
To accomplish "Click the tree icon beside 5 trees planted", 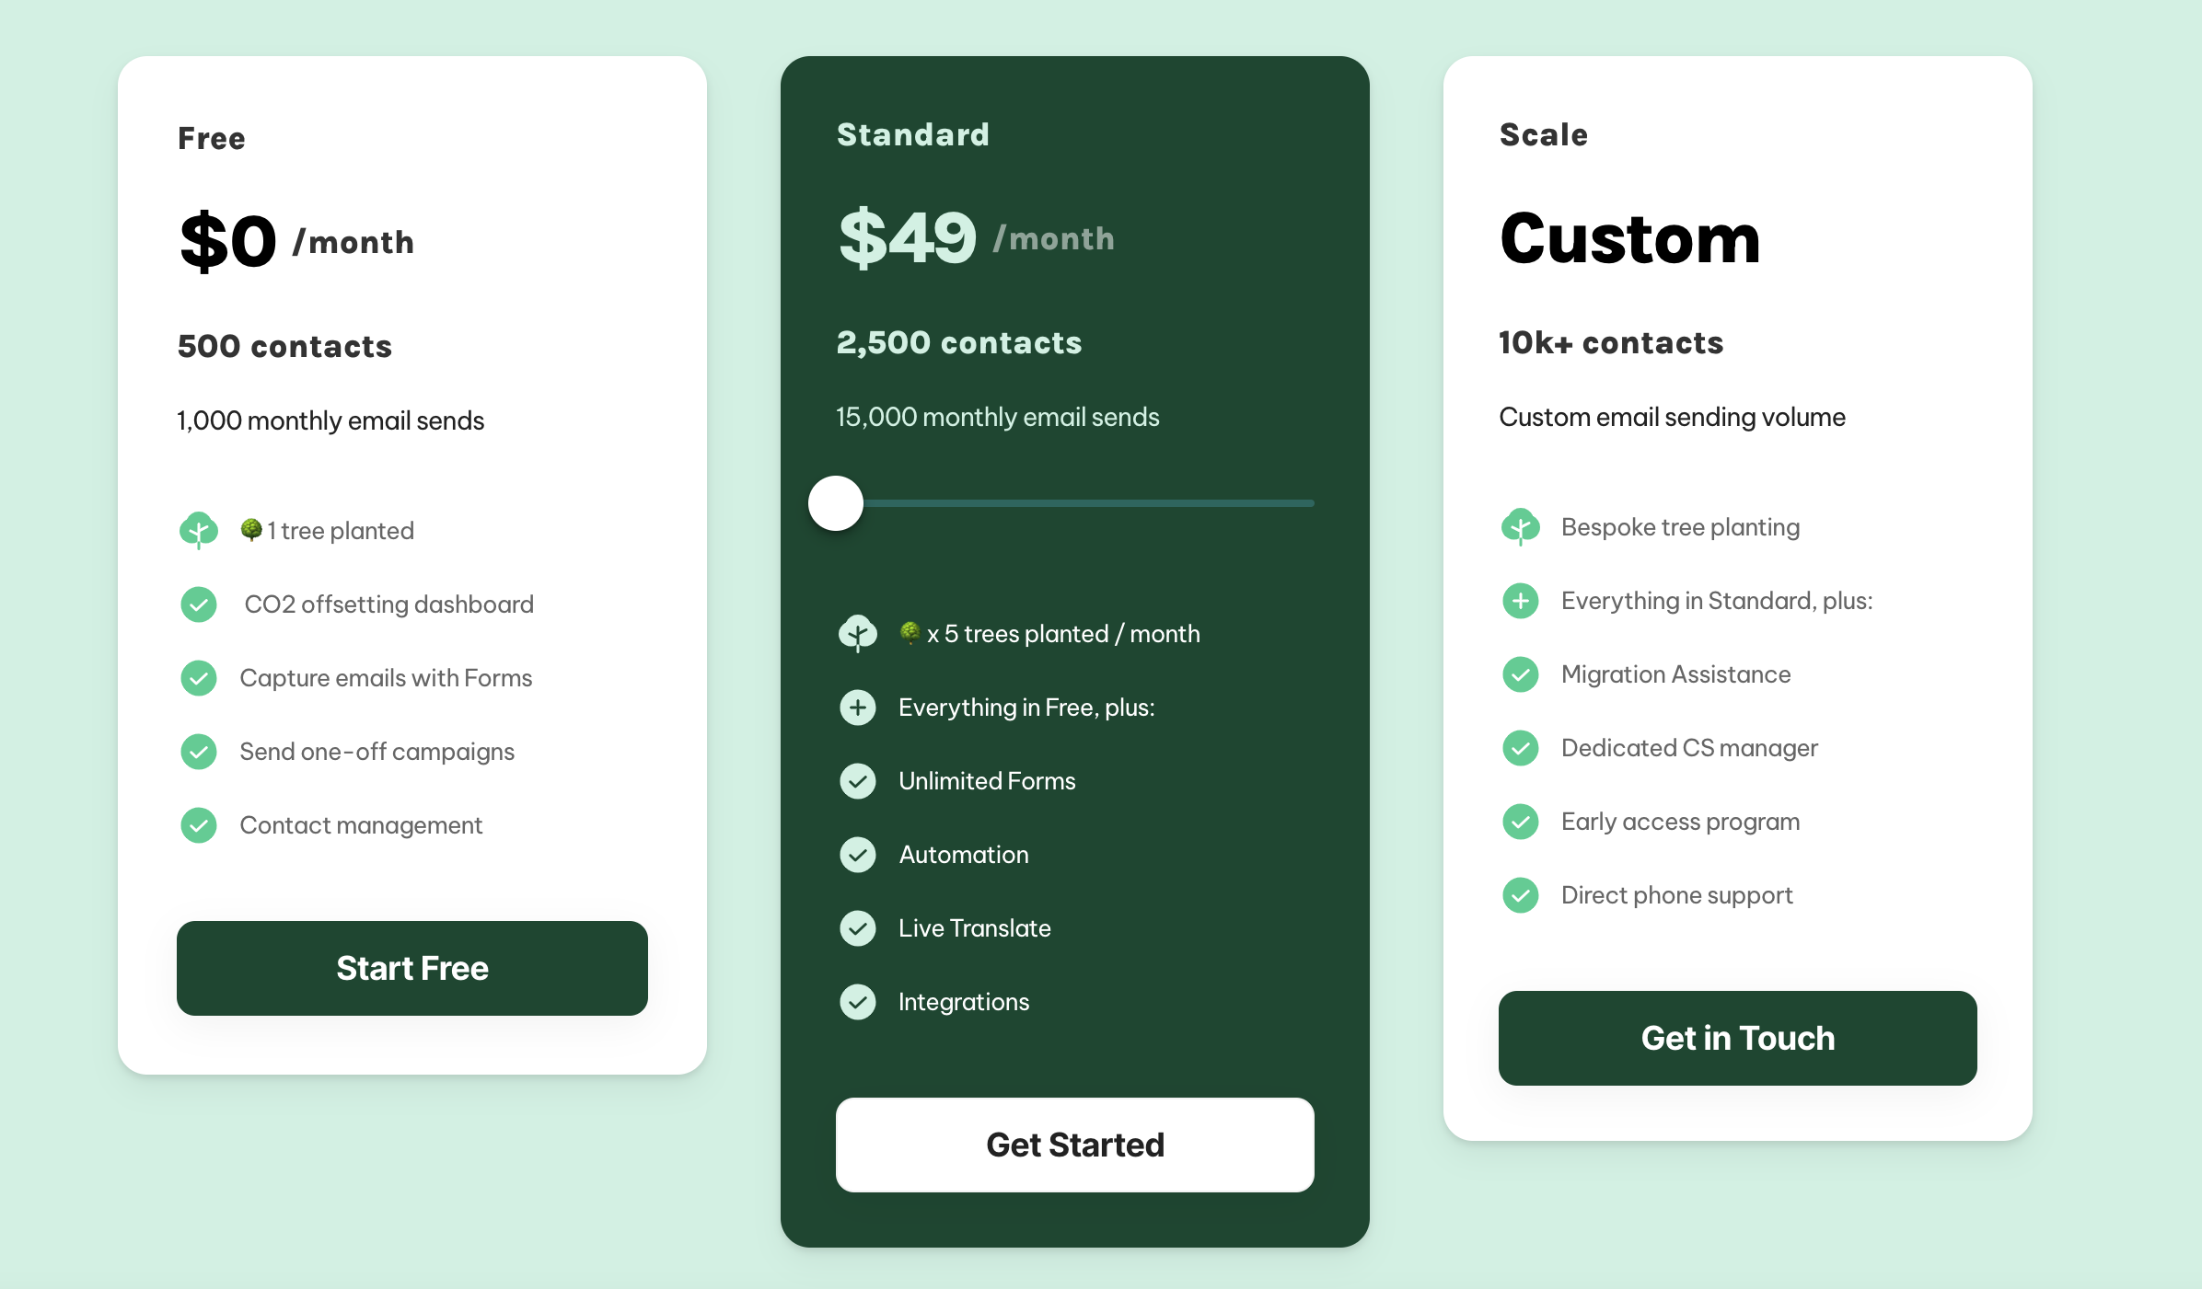I will coord(858,634).
